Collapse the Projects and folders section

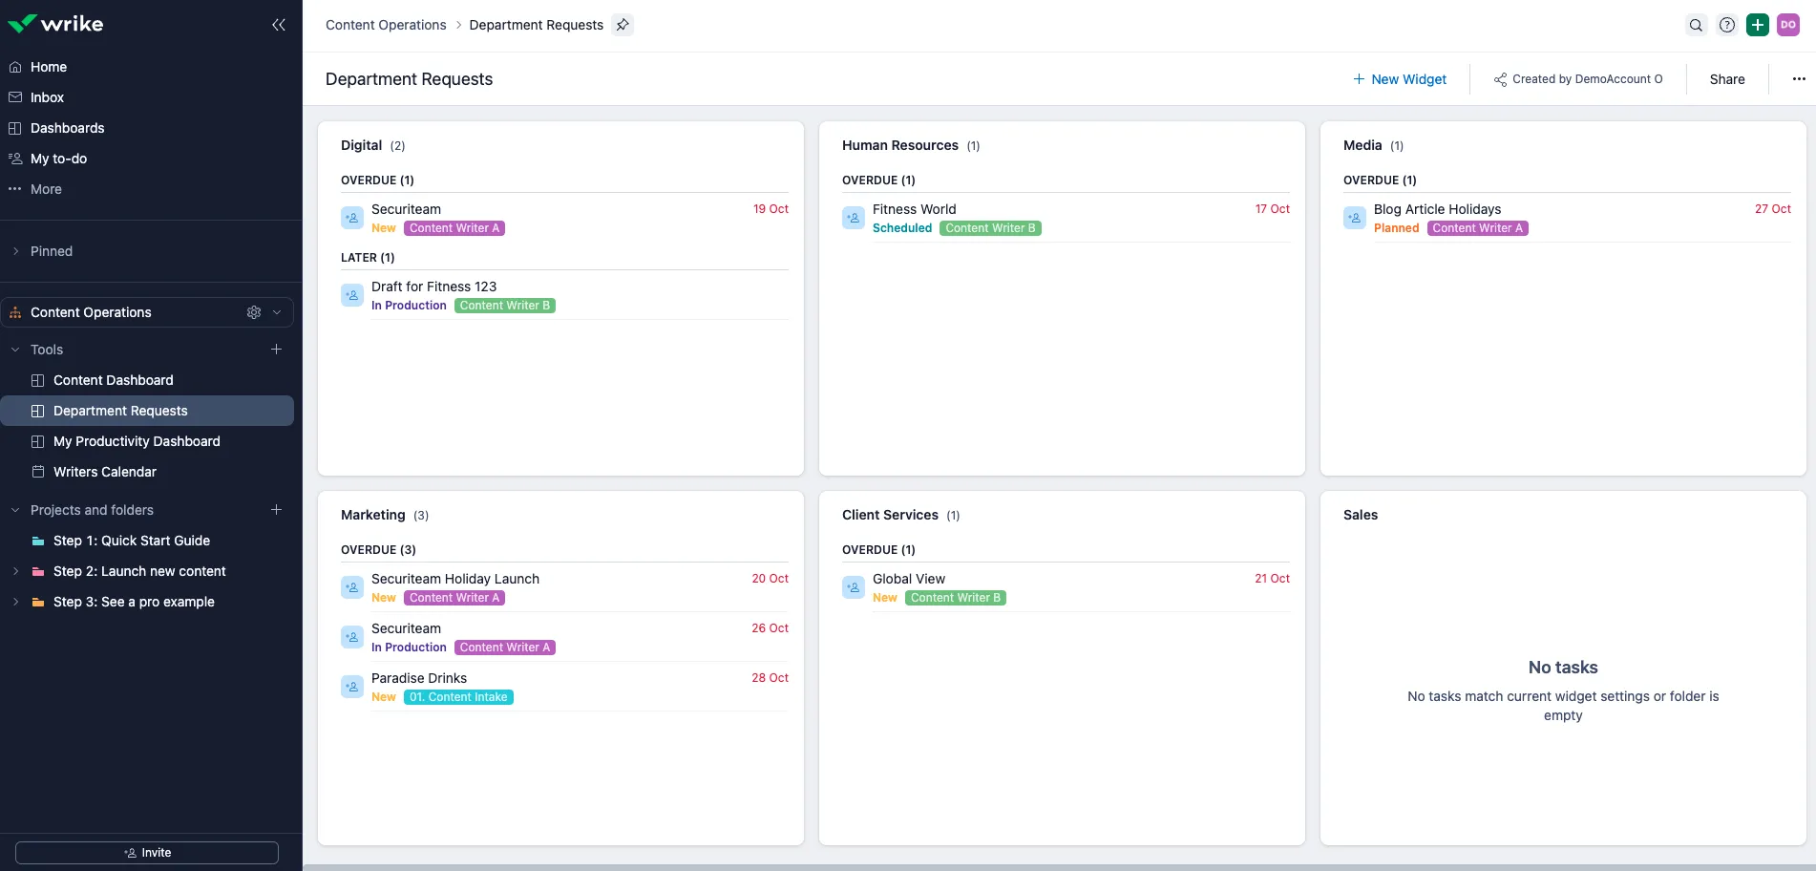[x=15, y=510]
